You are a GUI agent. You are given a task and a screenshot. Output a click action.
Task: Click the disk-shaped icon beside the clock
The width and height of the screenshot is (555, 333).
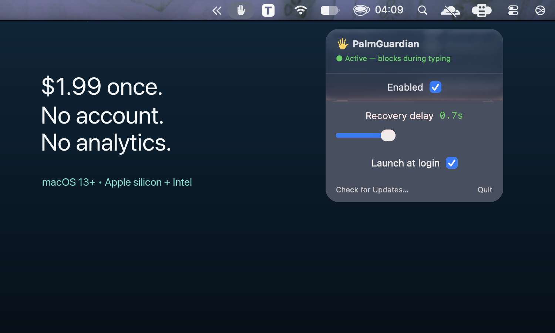[x=361, y=10]
